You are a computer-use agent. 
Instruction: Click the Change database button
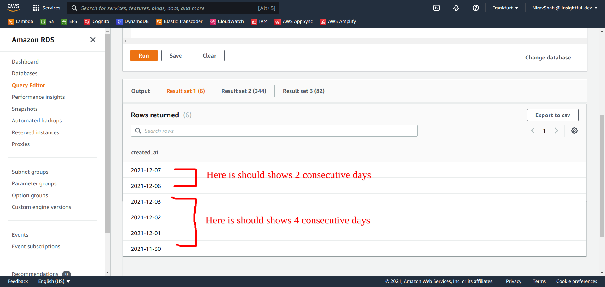[548, 58]
